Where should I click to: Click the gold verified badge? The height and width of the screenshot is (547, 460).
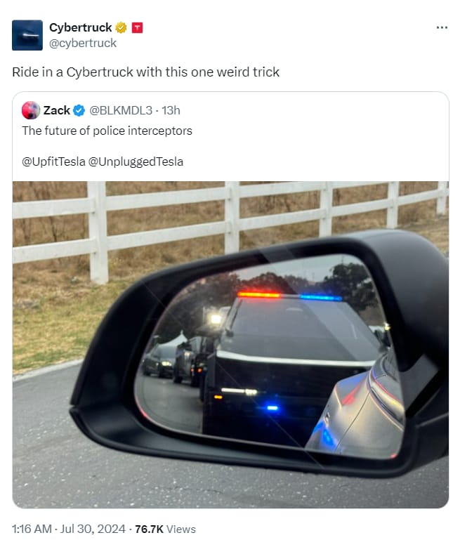(121, 27)
